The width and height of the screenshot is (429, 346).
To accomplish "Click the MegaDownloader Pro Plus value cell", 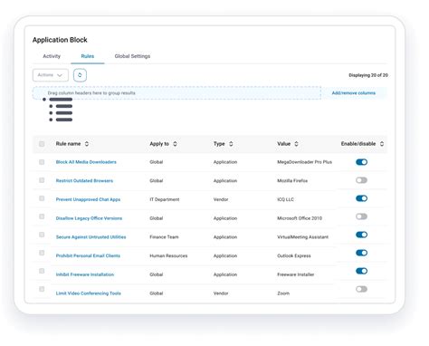I will (x=304, y=162).
